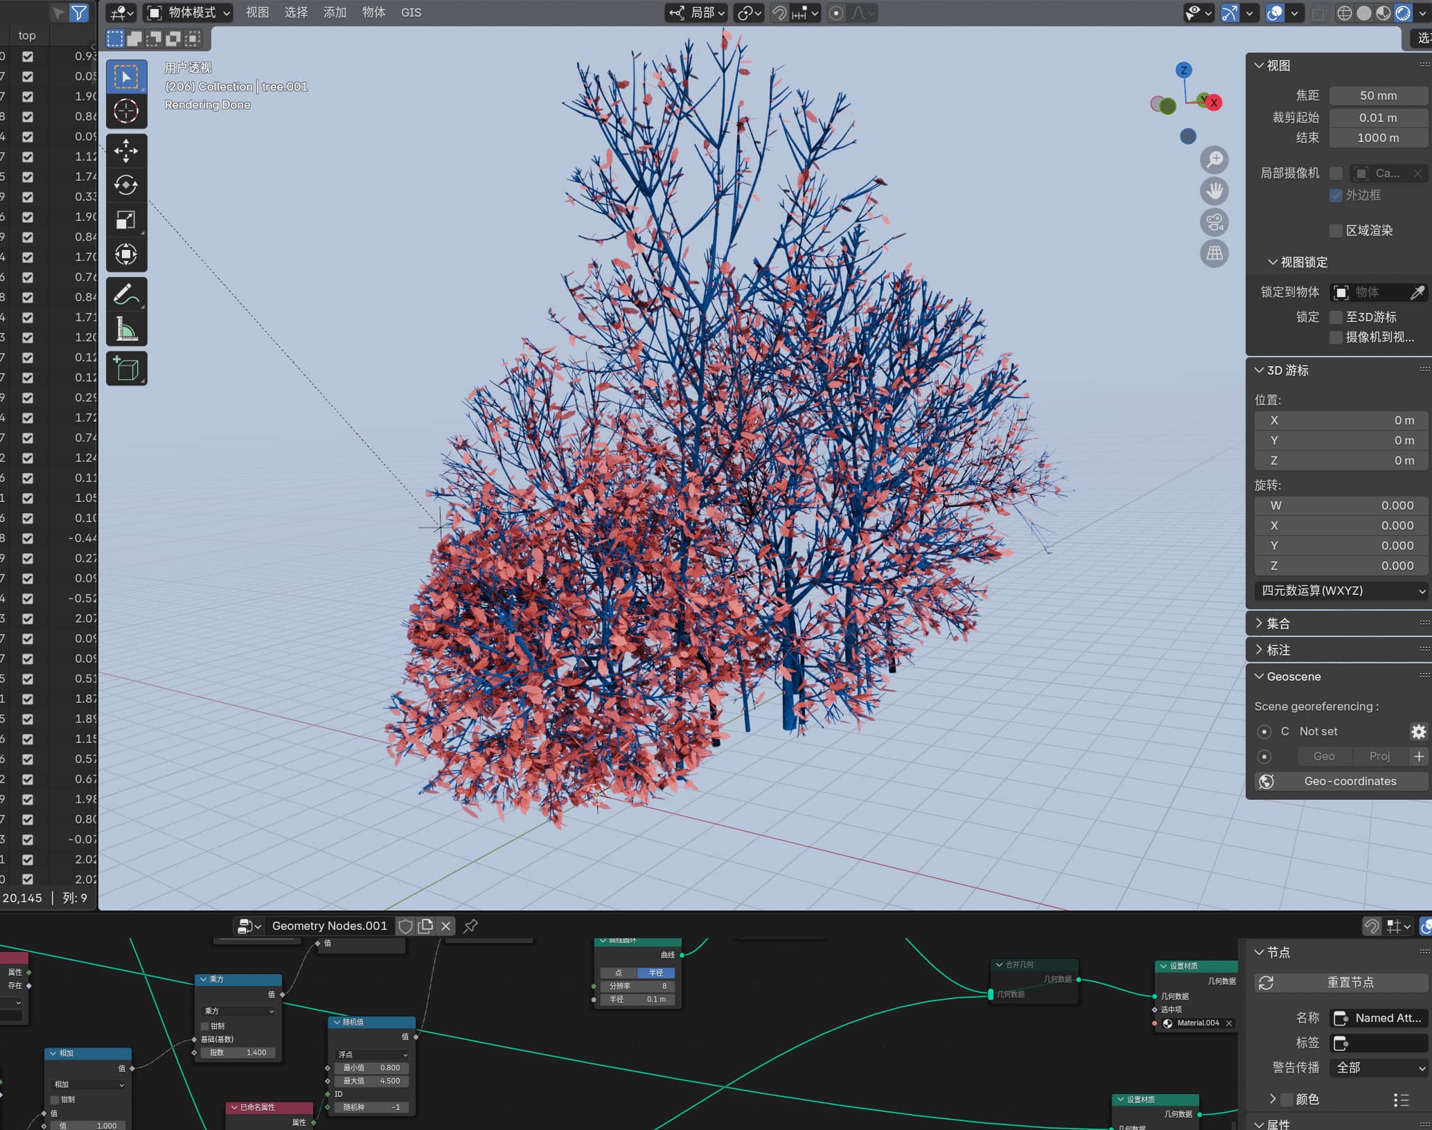Enable 摄像机到视... lock checkbox
Image resolution: width=1432 pixels, height=1130 pixels.
[x=1336, y=337]
